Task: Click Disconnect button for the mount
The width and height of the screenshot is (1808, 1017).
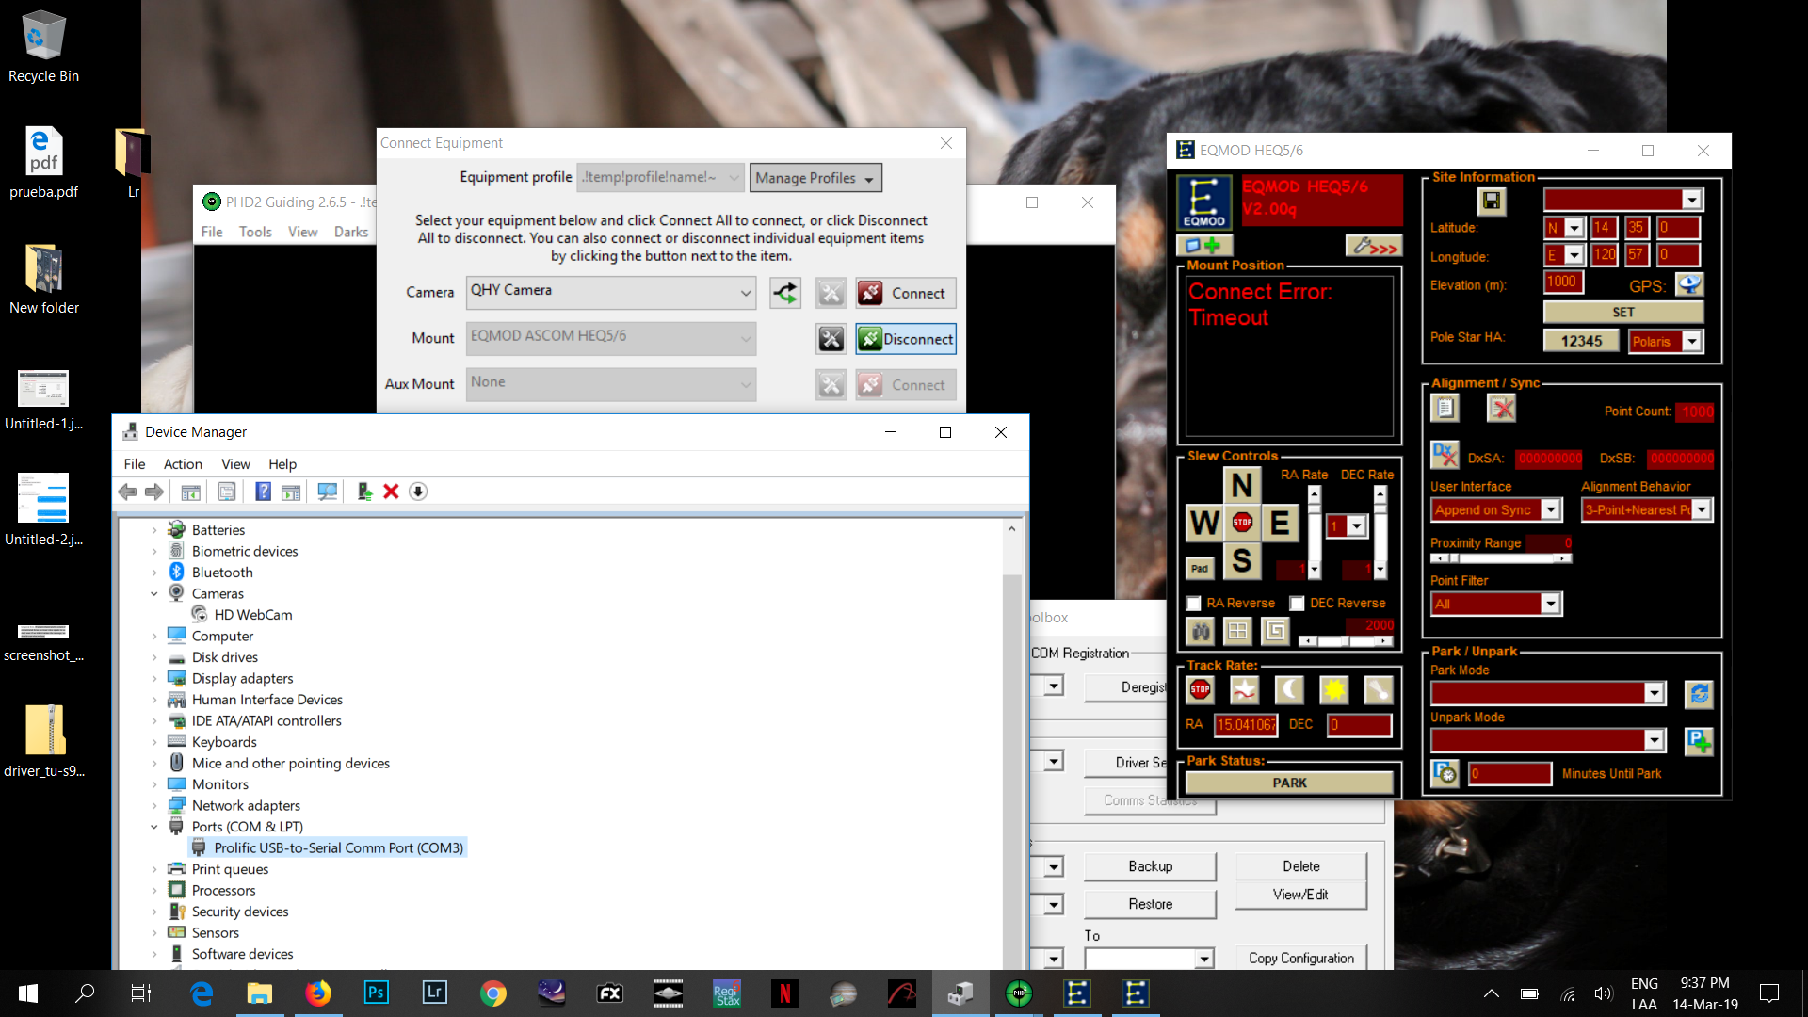Action: tap(906, 339)
